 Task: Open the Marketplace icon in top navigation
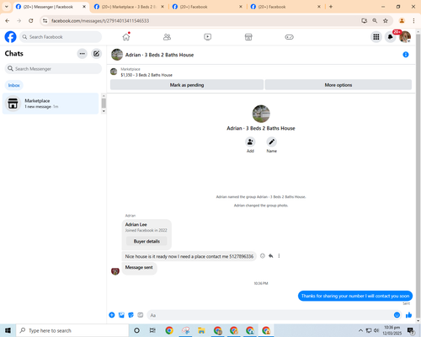[248, 37]
